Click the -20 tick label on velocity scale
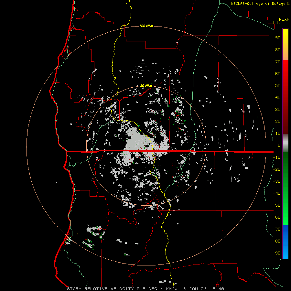This screenshot has width=291, height=291. [x=276, y=169]
